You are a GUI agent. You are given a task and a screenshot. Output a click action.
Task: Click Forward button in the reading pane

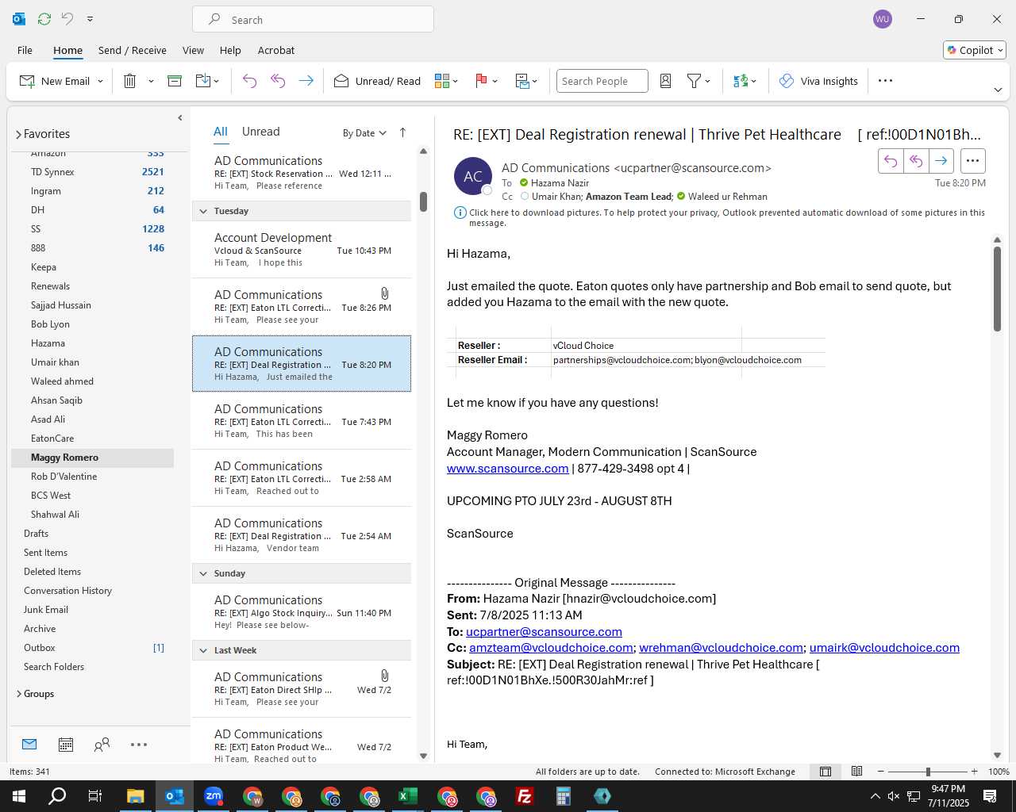941,161
